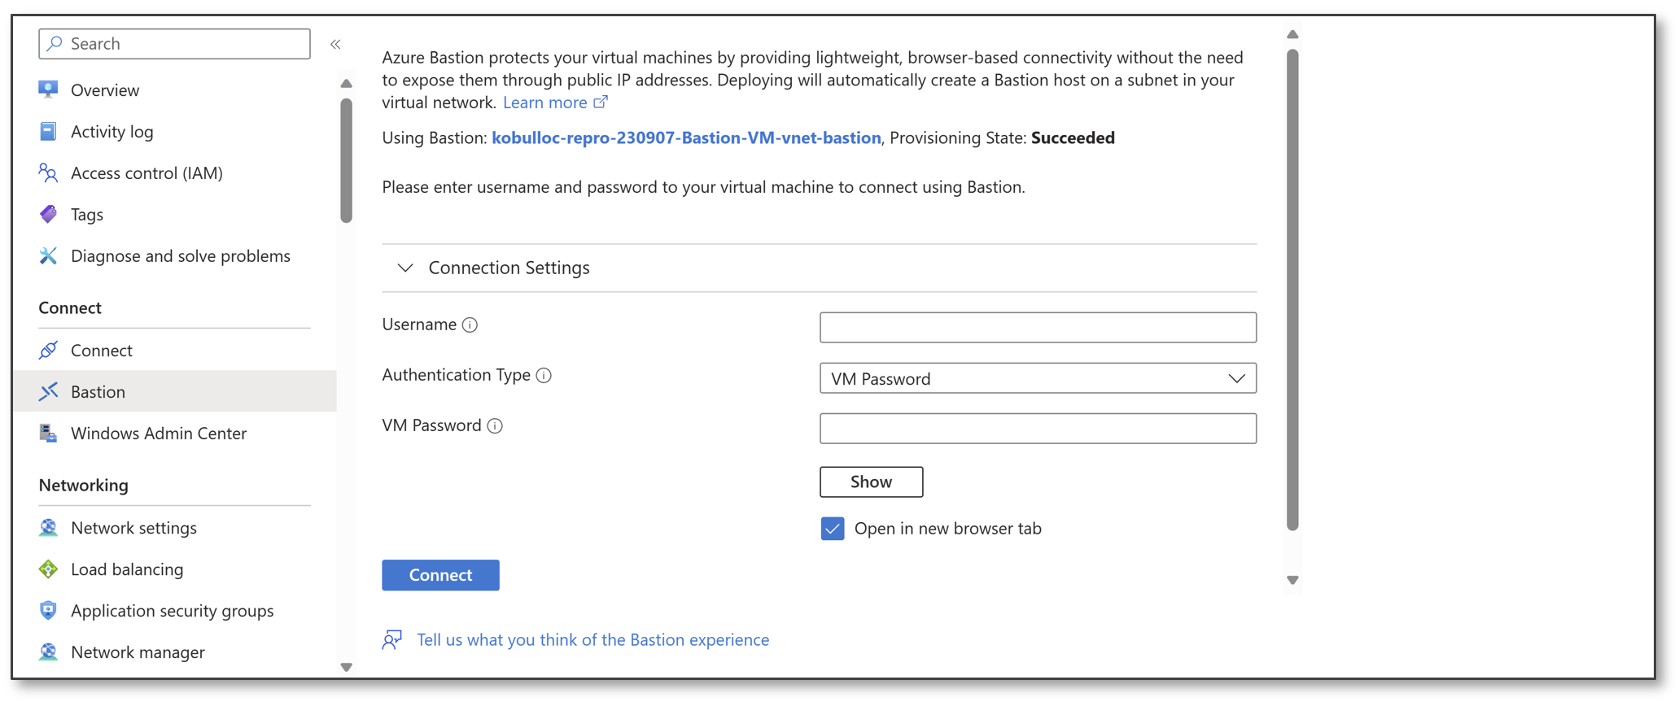
Task: Click the Show password button
Action: coord(871,482)
